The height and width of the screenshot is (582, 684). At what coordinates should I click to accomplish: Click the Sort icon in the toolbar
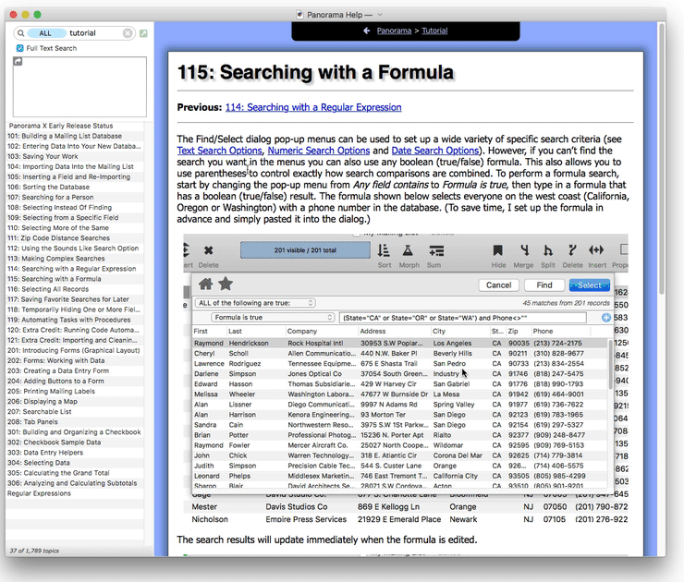(x=384, y=250)
